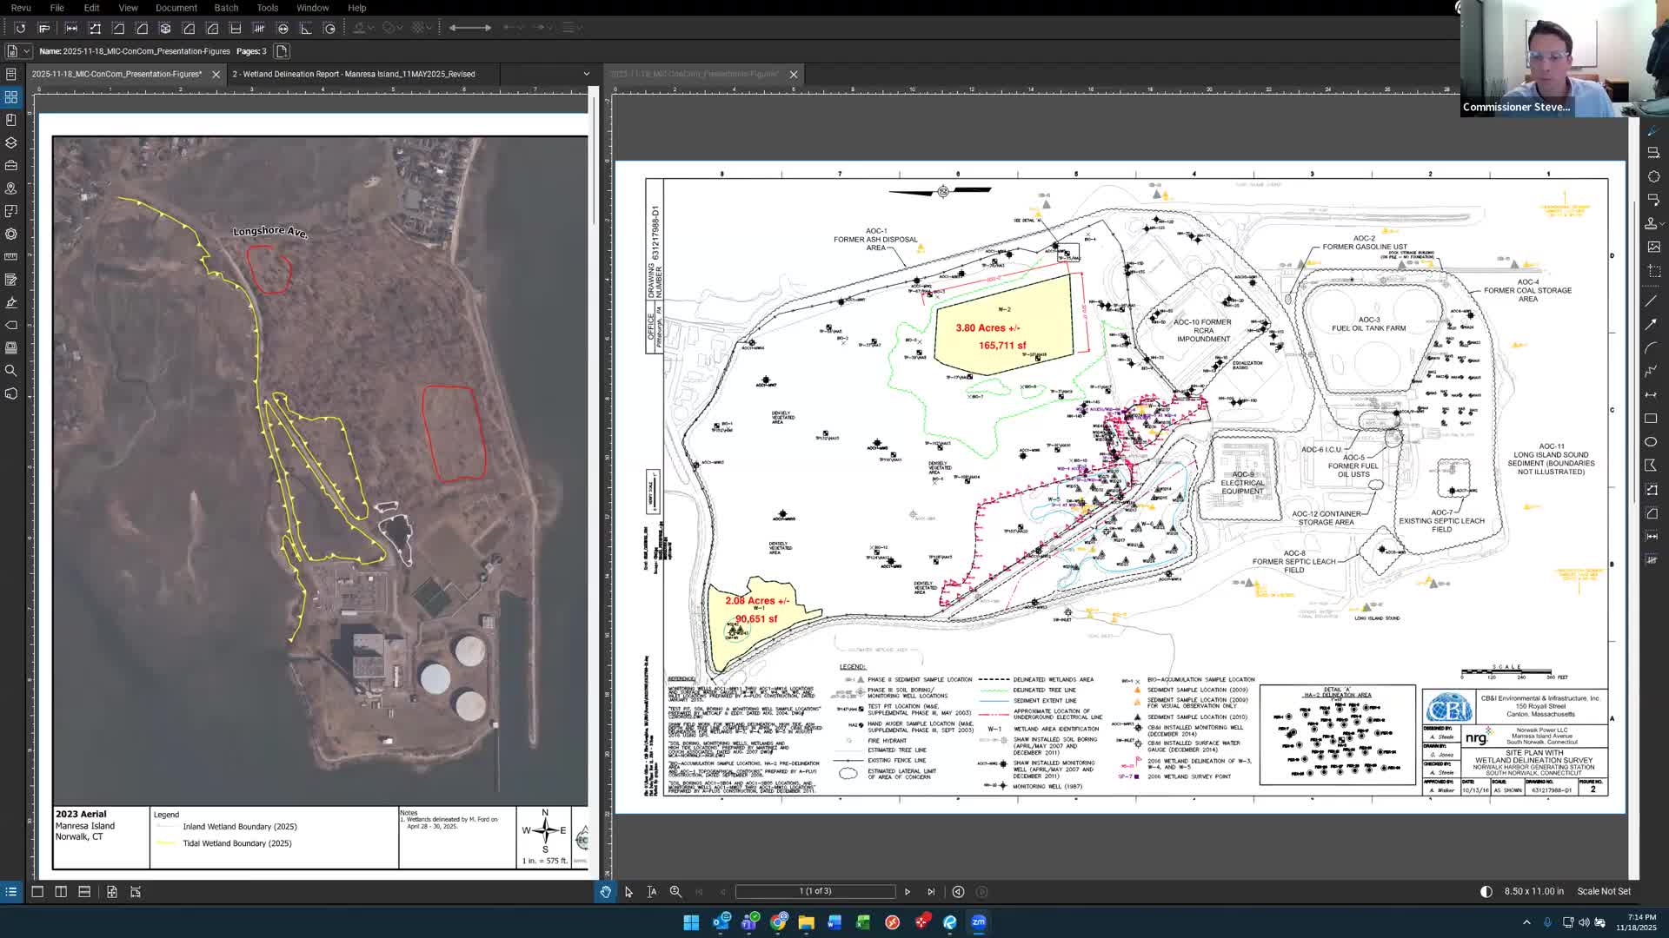Expand Windows system tray hidden icons
This screenshot has width=1669, height=938.
[x=1526, y=922]
